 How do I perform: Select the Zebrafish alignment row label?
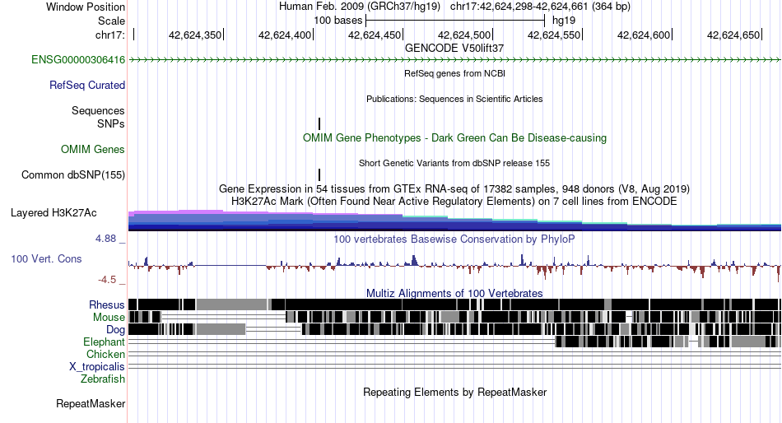[103, 379]
